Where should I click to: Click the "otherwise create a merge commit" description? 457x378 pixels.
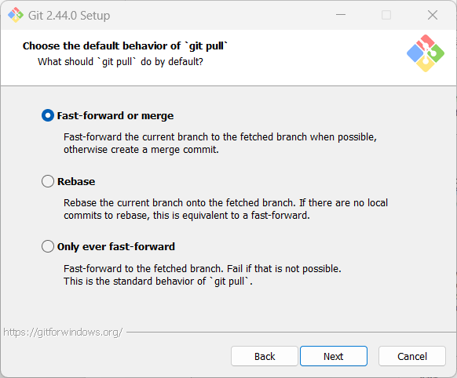pos(141,150)
